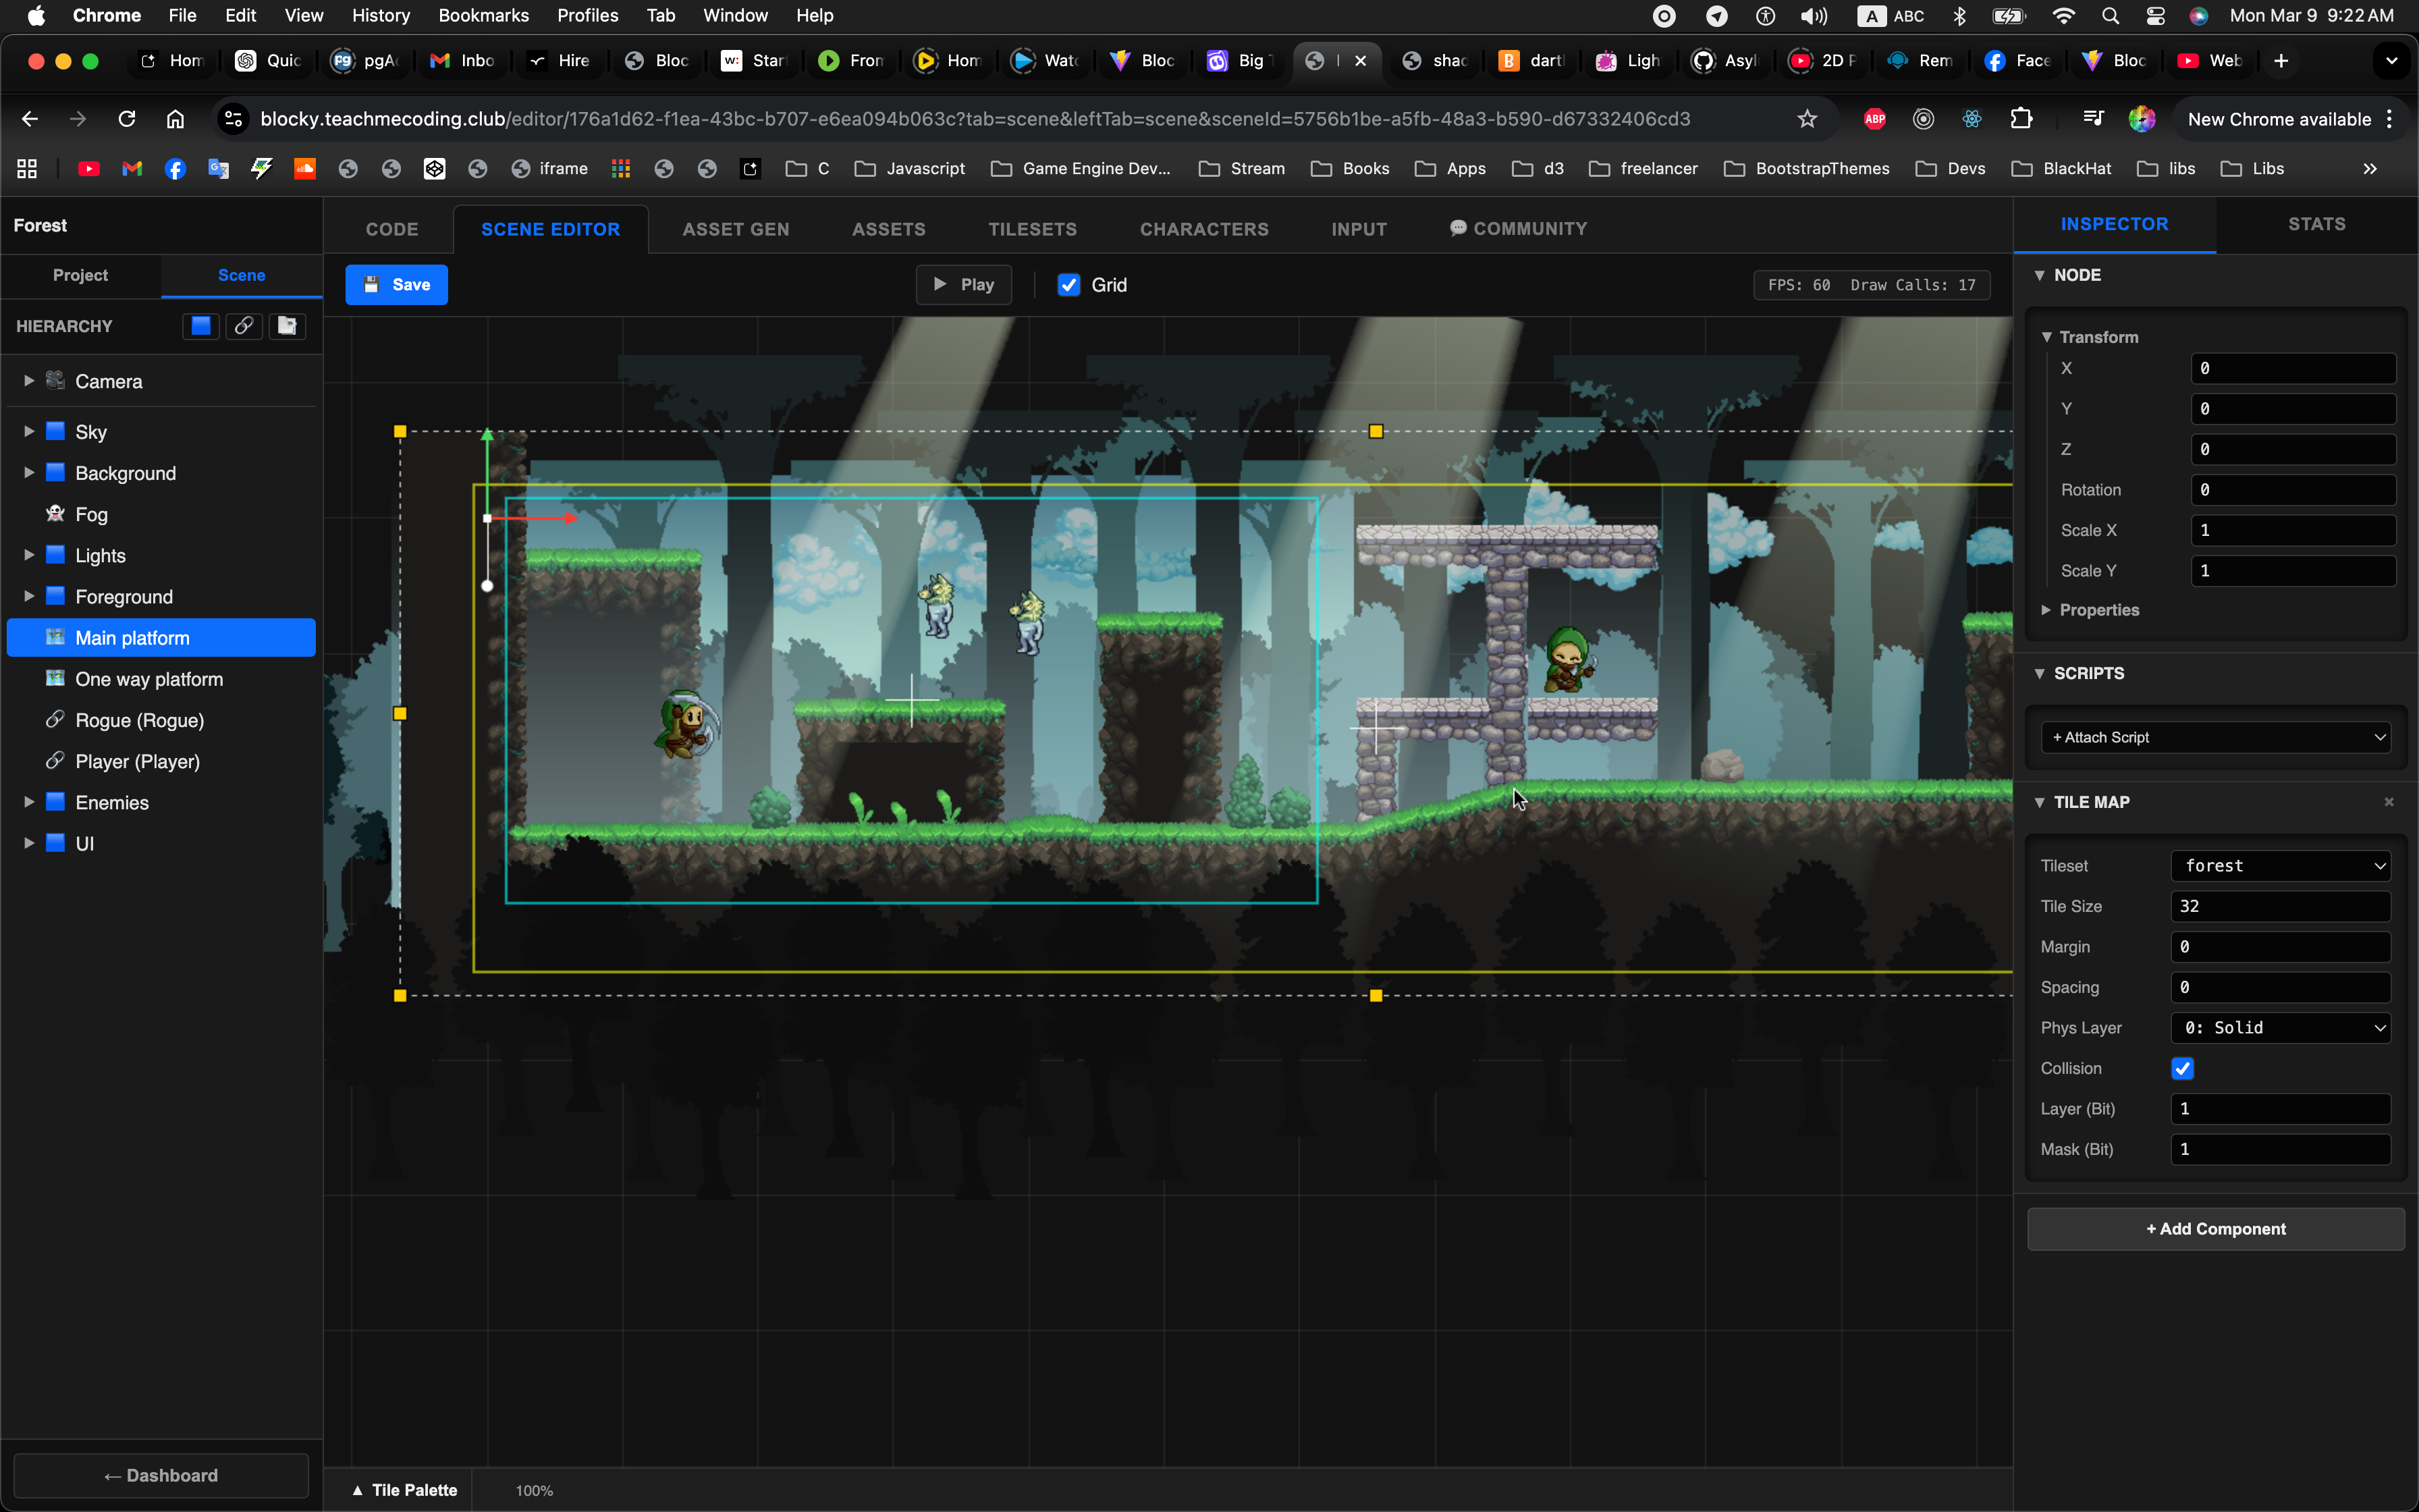
Task: Remove Tile Map component with X icon
Action: [x=2389, y=802]
